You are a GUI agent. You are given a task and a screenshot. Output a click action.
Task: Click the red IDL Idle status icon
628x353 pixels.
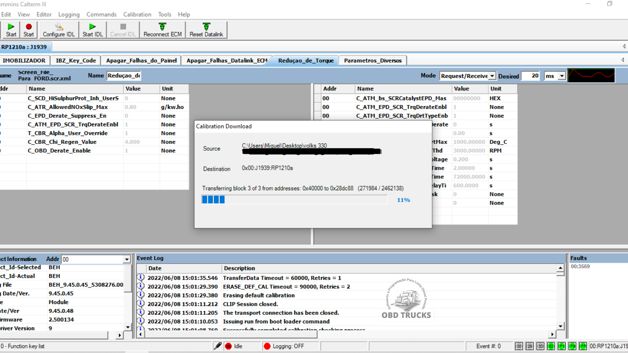click(228, 346)
